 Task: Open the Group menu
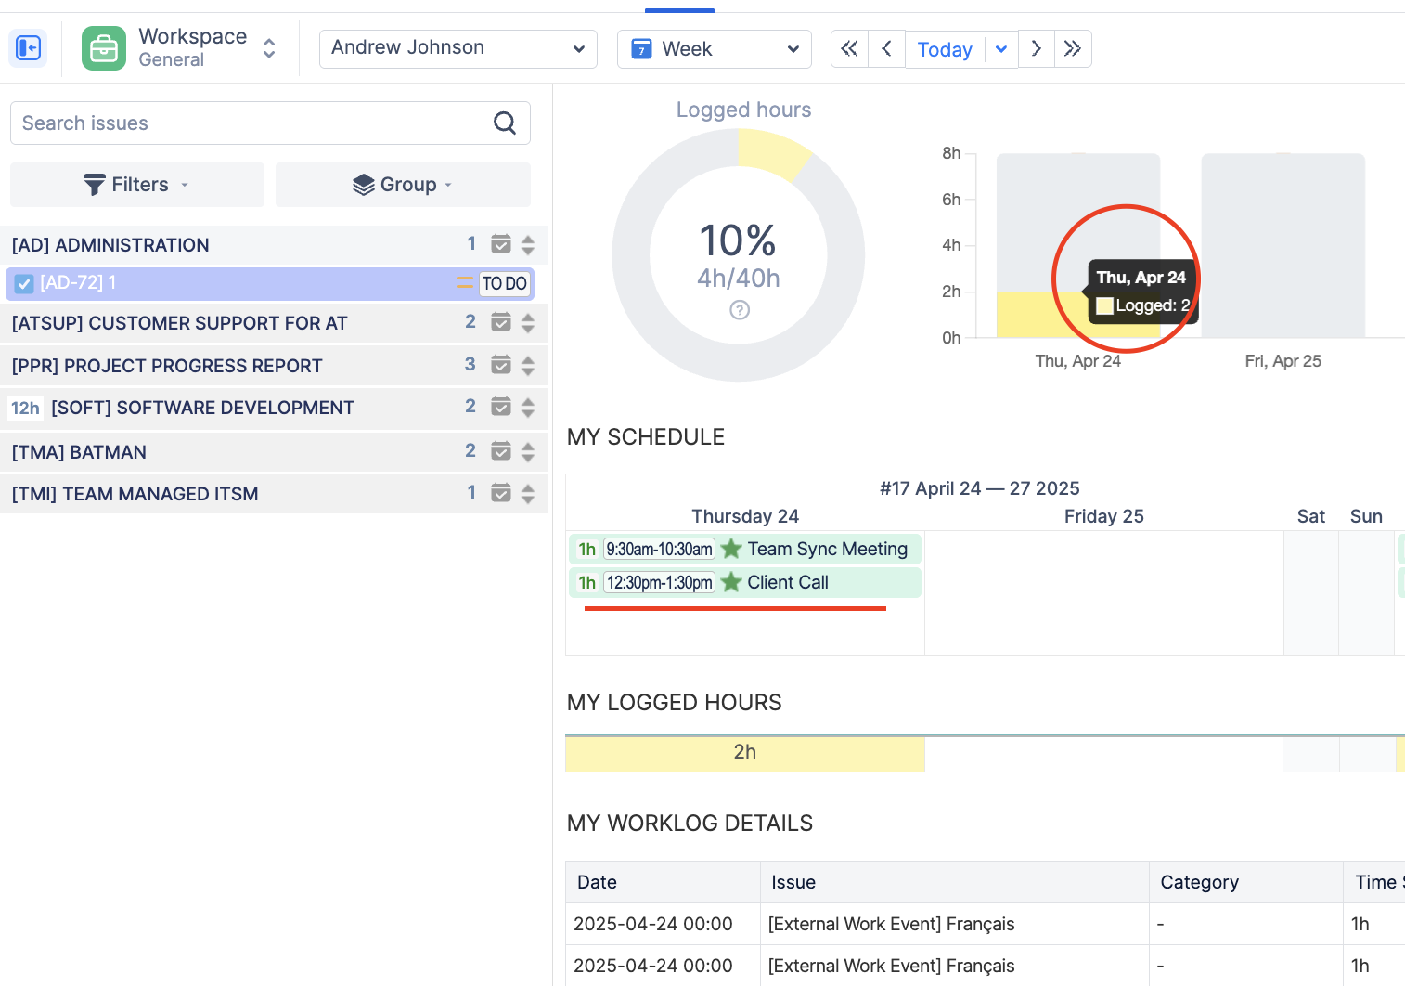pyautogui.click(x=403, y=185)
